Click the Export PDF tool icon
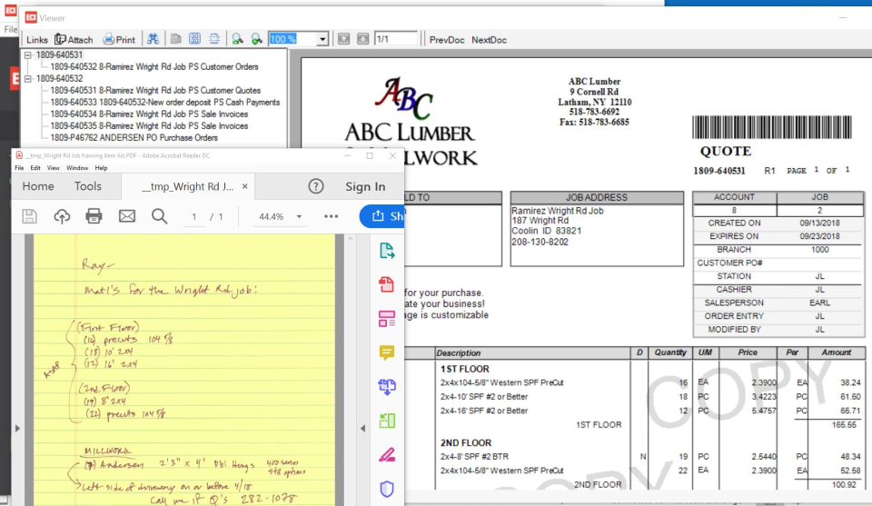The width and height of the screenshot is (872, 506). (x=387, y=251)
